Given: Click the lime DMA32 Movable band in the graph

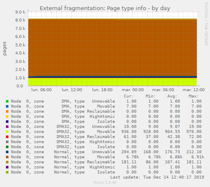Looking at the screenshot, I should [113, 82].
